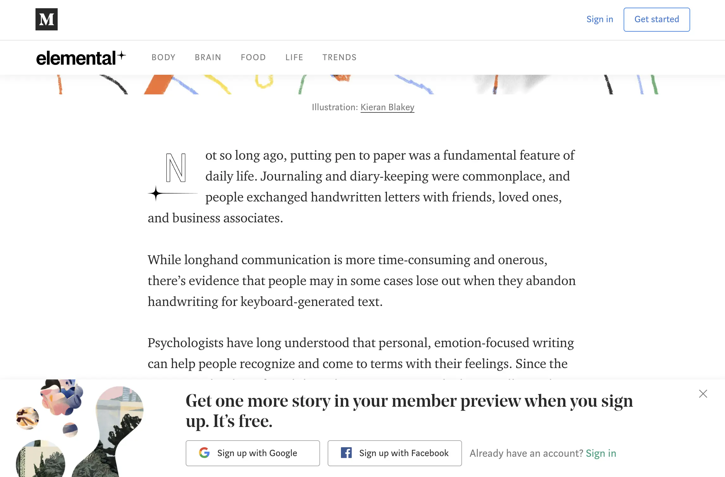Sign up with Google
Image resolution: width=725 pixels, height=477 pixels.
click(x=253, y=453)
